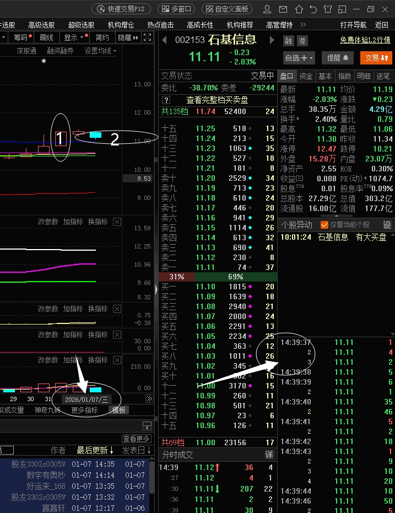Expand 显示 dropdown

coord(75,37)
